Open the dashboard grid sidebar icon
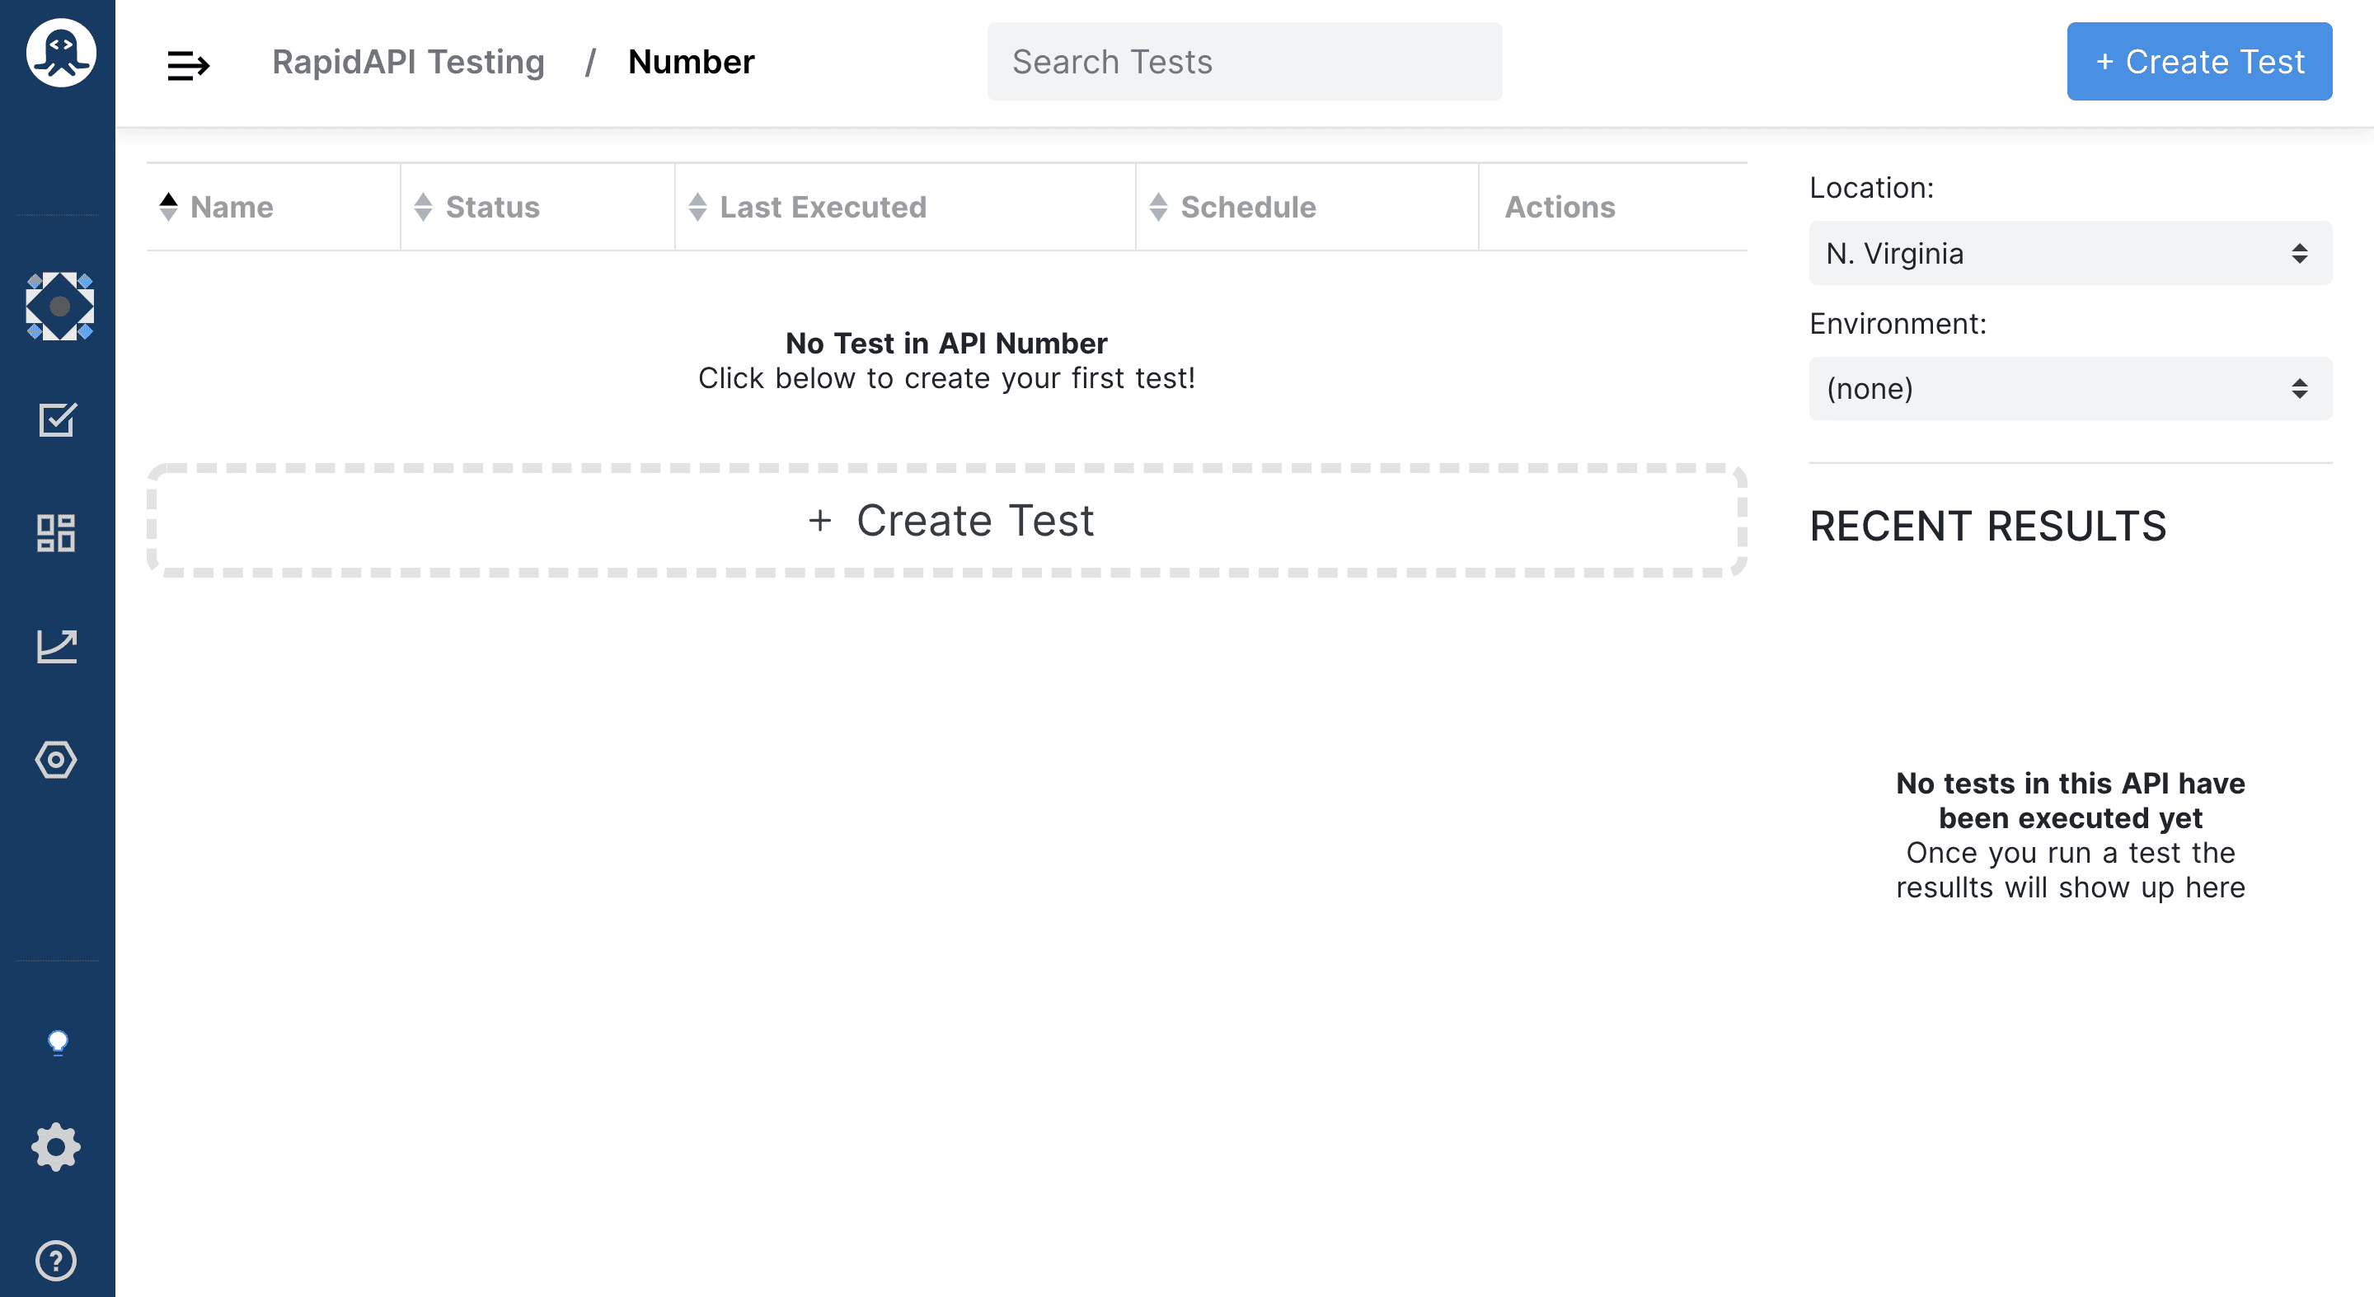This screenshot has height=1297, width=2374. pyautogui.click(x=56, y=532)
